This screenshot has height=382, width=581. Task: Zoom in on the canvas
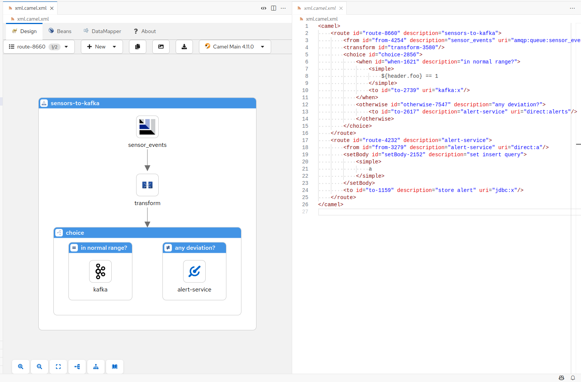point(21,367)
